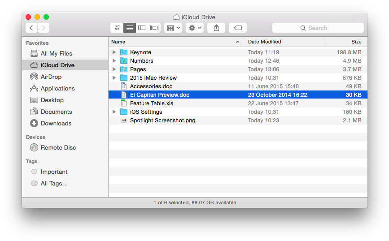The height and width of the screenshot is (241, 389).
Task: Click the Edit Tags toolbar button
Action: tap(238, 28)
